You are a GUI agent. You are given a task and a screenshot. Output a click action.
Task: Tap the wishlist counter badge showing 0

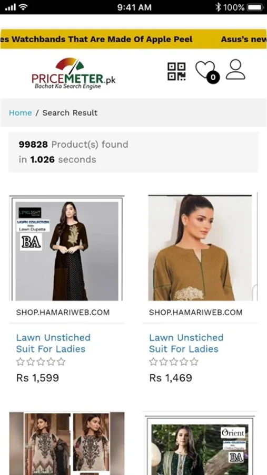click(213, 77)
